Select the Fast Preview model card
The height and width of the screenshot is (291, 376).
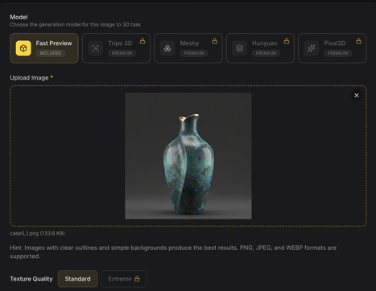pos(44,48)
